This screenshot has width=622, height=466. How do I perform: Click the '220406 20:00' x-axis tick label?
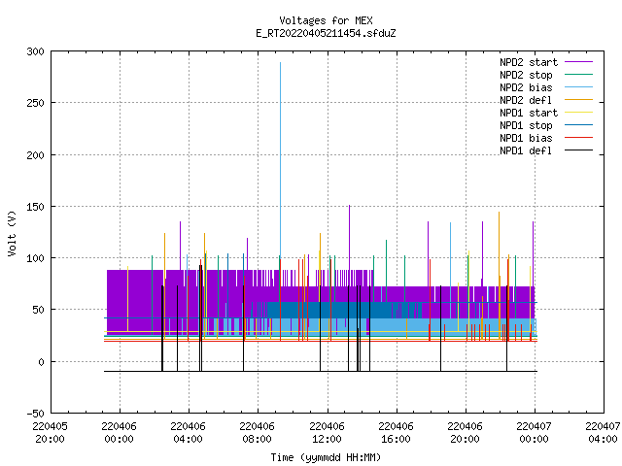pyautogui.click(x=465, y=433)
